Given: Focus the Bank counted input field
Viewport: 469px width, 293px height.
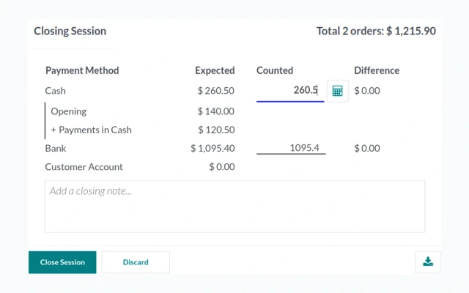Looking at the screenshot, I should click(x=291, y=148).
